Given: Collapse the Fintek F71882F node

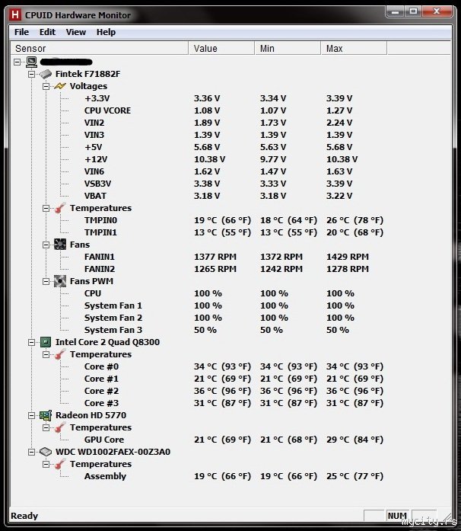Looking at the screenshot, I should click(31, 74).
